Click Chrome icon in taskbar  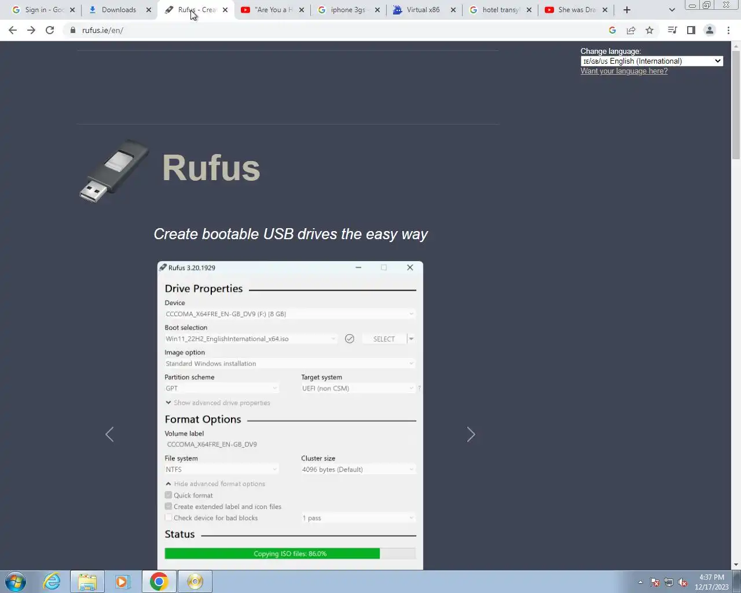[159, 581]
